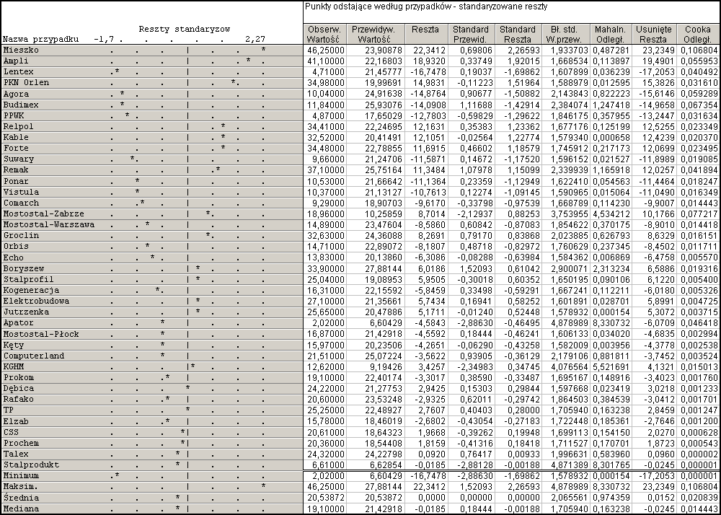Click the Mediana summary row label
Screen dimensions: 721x515
tap(21, 509)
